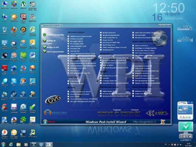Click the green-shield begin installation button
Image resolution: width=196 pixels, height=147 pixels.
(53, 35)
